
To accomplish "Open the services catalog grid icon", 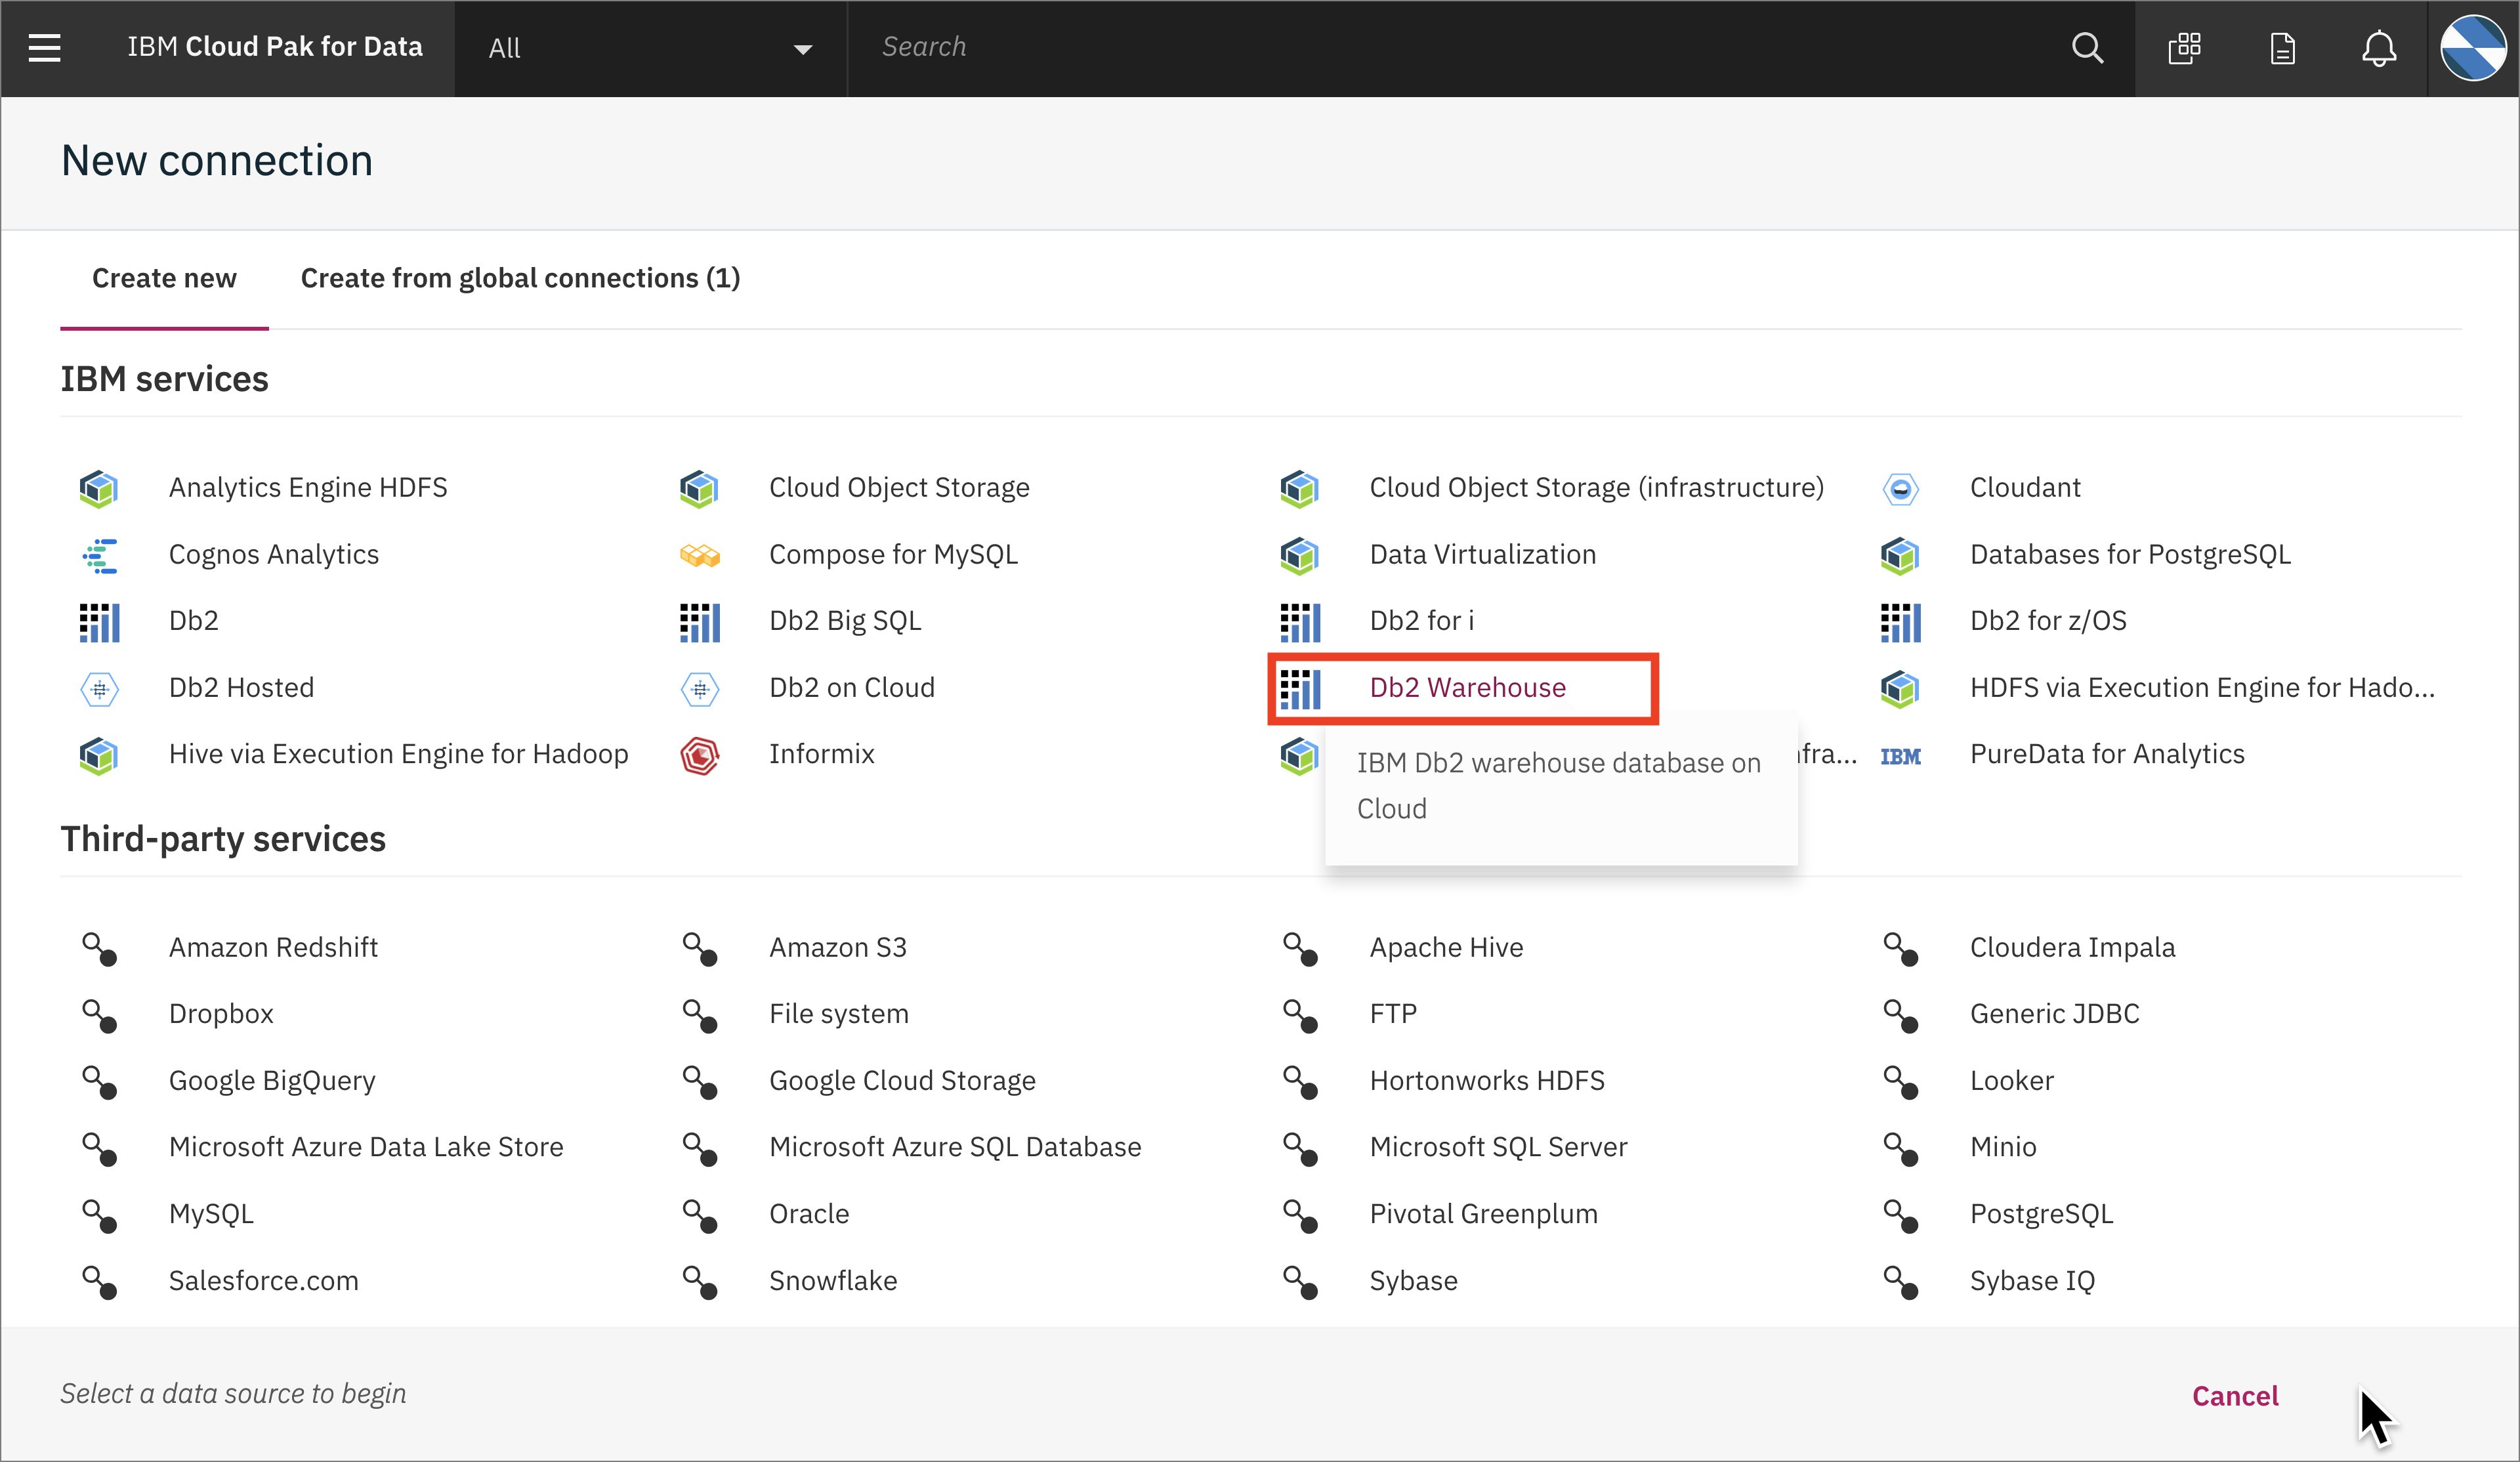I will [2184, 47].
